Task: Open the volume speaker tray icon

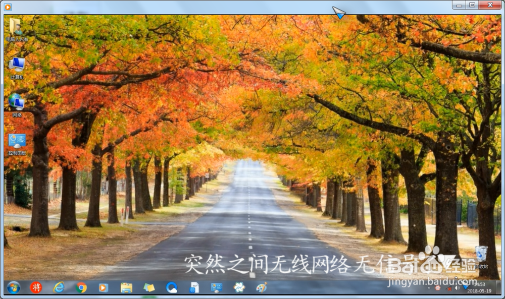Action: tap(457, 288)
